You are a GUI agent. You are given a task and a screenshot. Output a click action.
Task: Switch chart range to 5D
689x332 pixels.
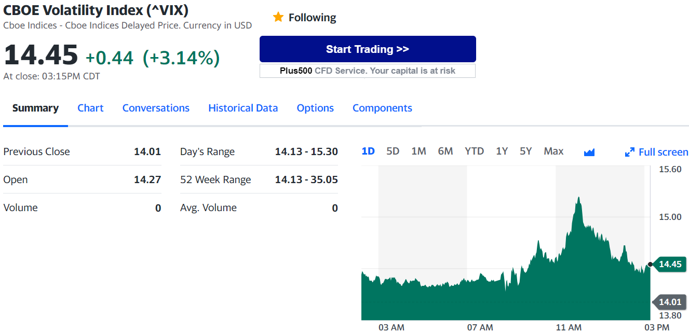click(393, 151)
